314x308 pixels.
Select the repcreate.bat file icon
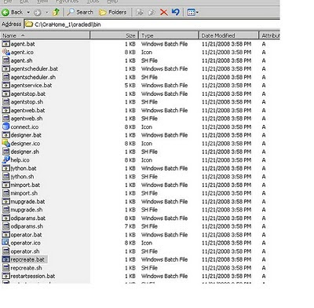[6, 259]
